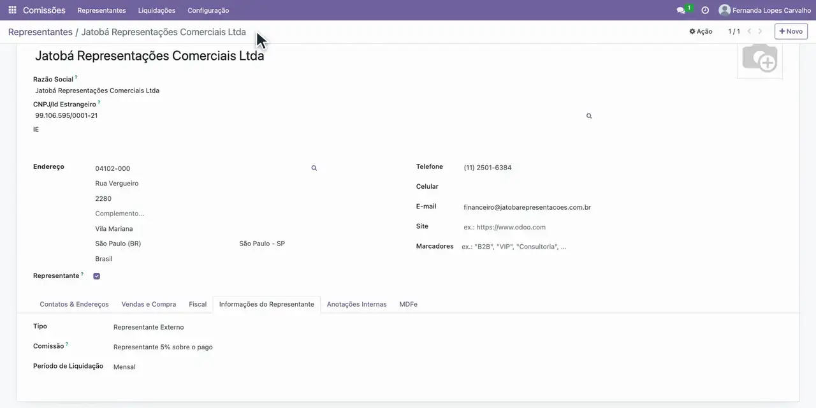816x408 pixels.
Task: Go back via Representantes breadcrumb
Action: (x=40, y=32)
